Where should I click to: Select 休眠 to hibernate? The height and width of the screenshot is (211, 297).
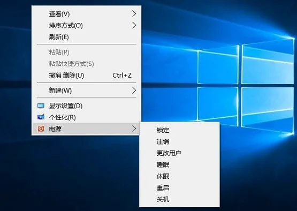(179, 176)
